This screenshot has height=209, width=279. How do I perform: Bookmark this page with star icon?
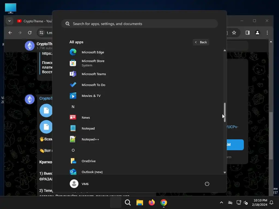234,33
